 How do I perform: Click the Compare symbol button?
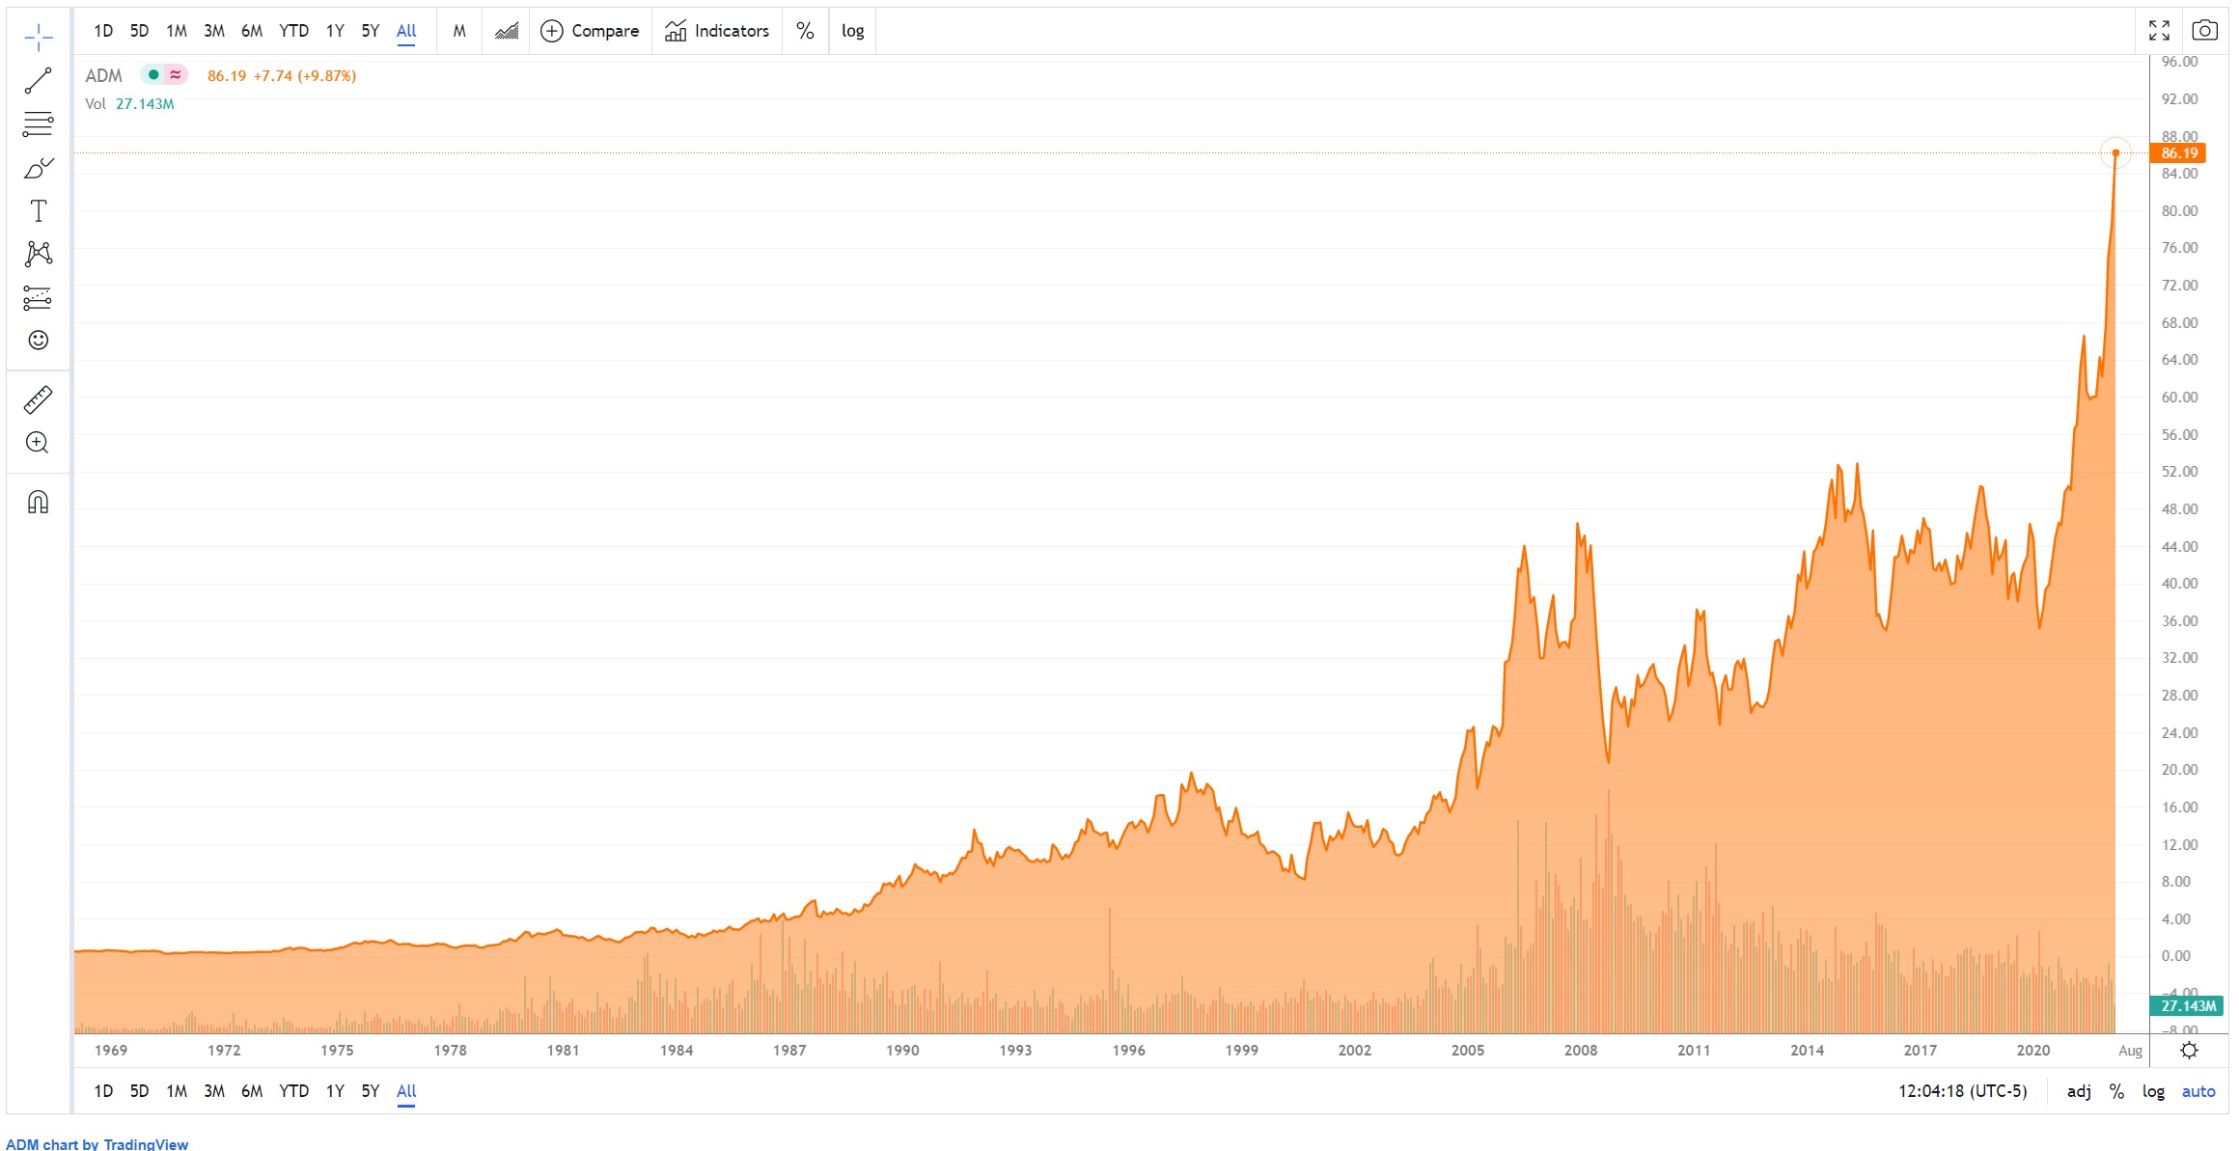point(590,31)
